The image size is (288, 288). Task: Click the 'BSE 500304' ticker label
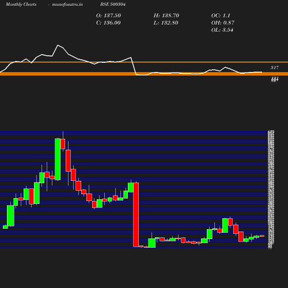(113, 4)
